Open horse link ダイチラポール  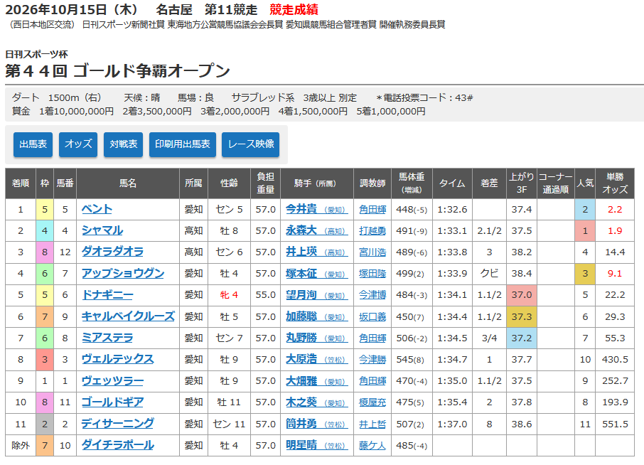[x=117, y=445]
